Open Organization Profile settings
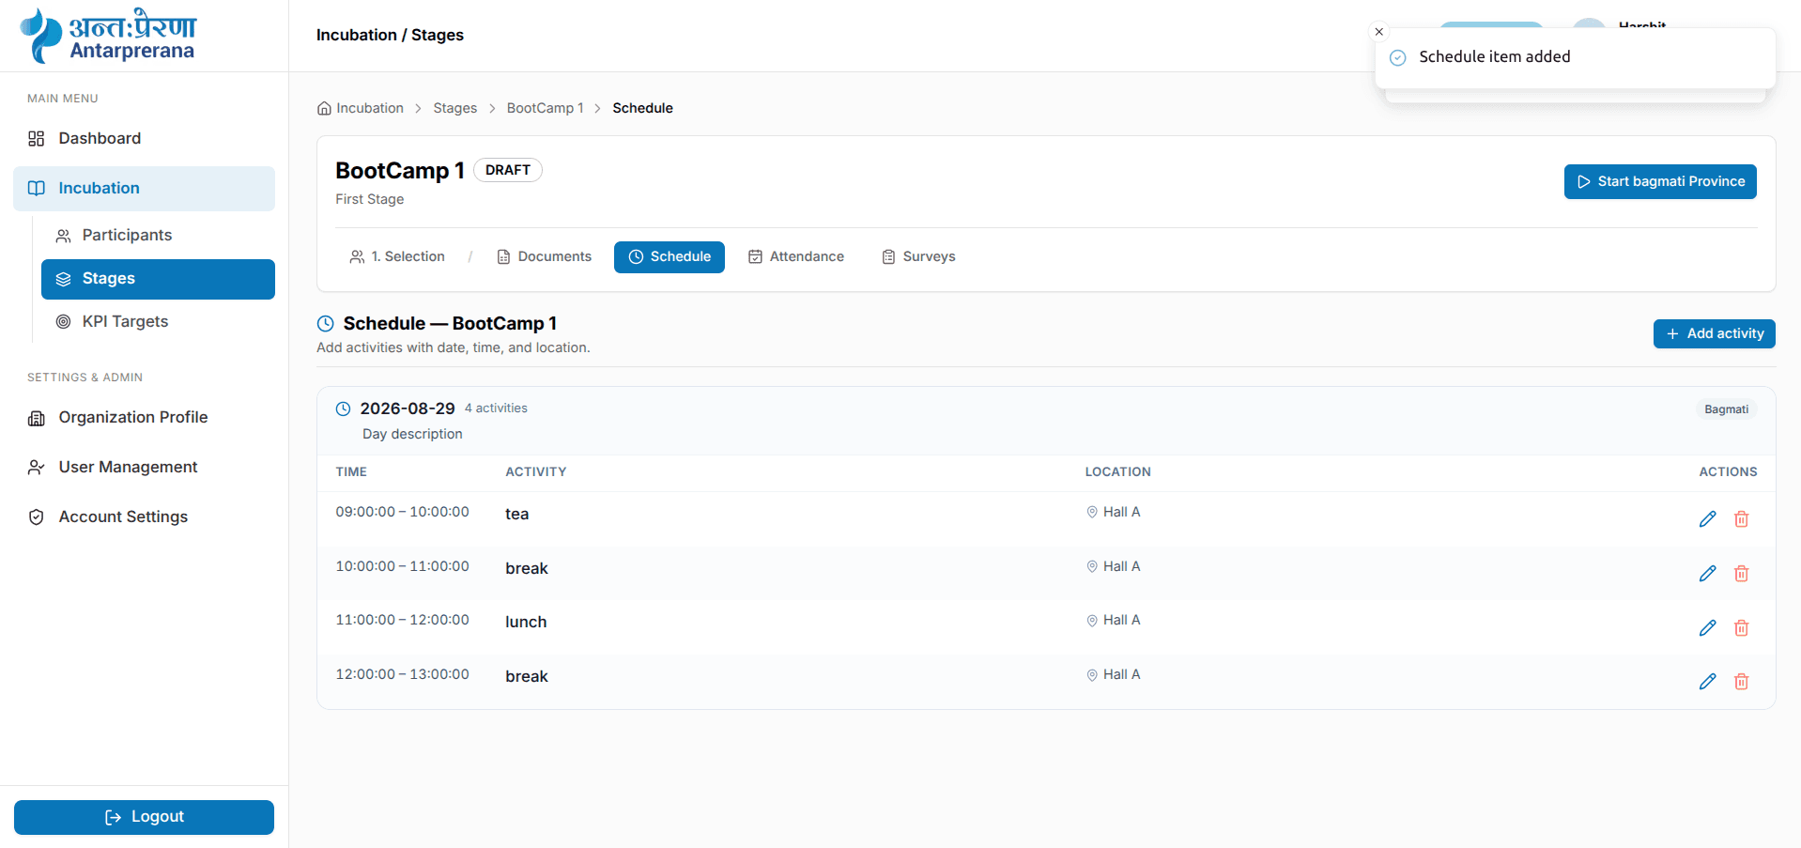Image resolution: width=1801 pixels, height=848 pixels. pos(144,417)
